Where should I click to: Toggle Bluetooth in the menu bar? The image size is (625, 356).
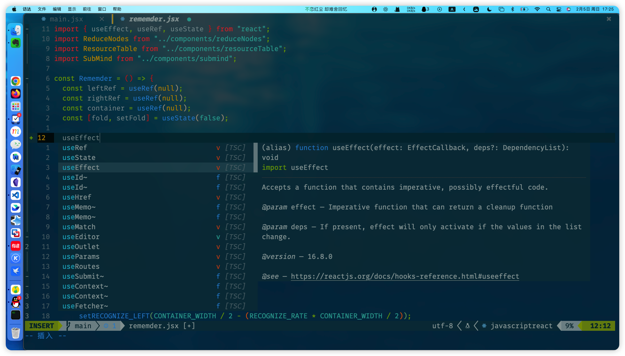(512, 9)
